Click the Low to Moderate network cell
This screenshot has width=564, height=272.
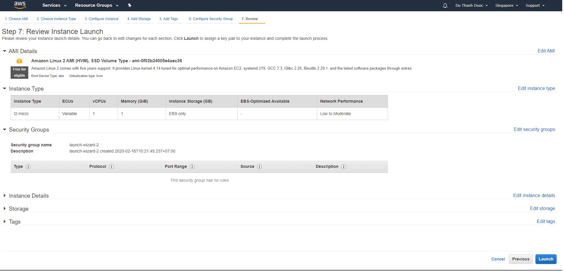click(x=352, y=114)
